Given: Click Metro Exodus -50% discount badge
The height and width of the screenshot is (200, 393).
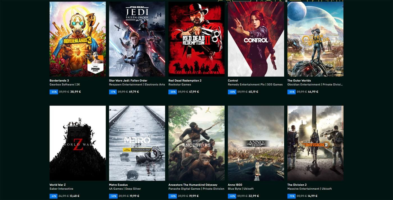Looking at the screenshot, I should 113,196.
